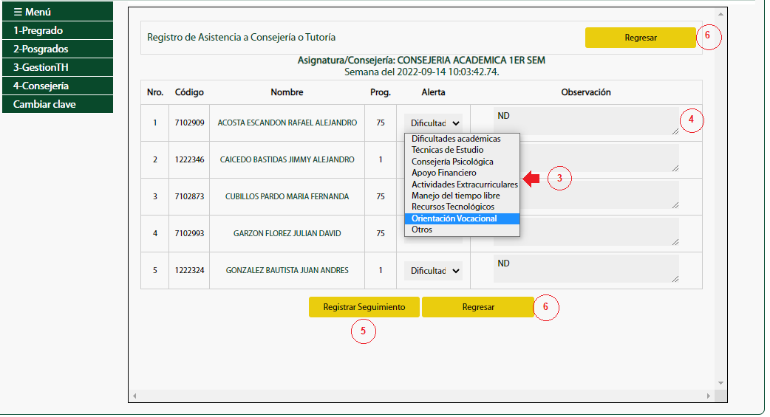
Task: Click the Observación column header
Action: click(586, 92)
